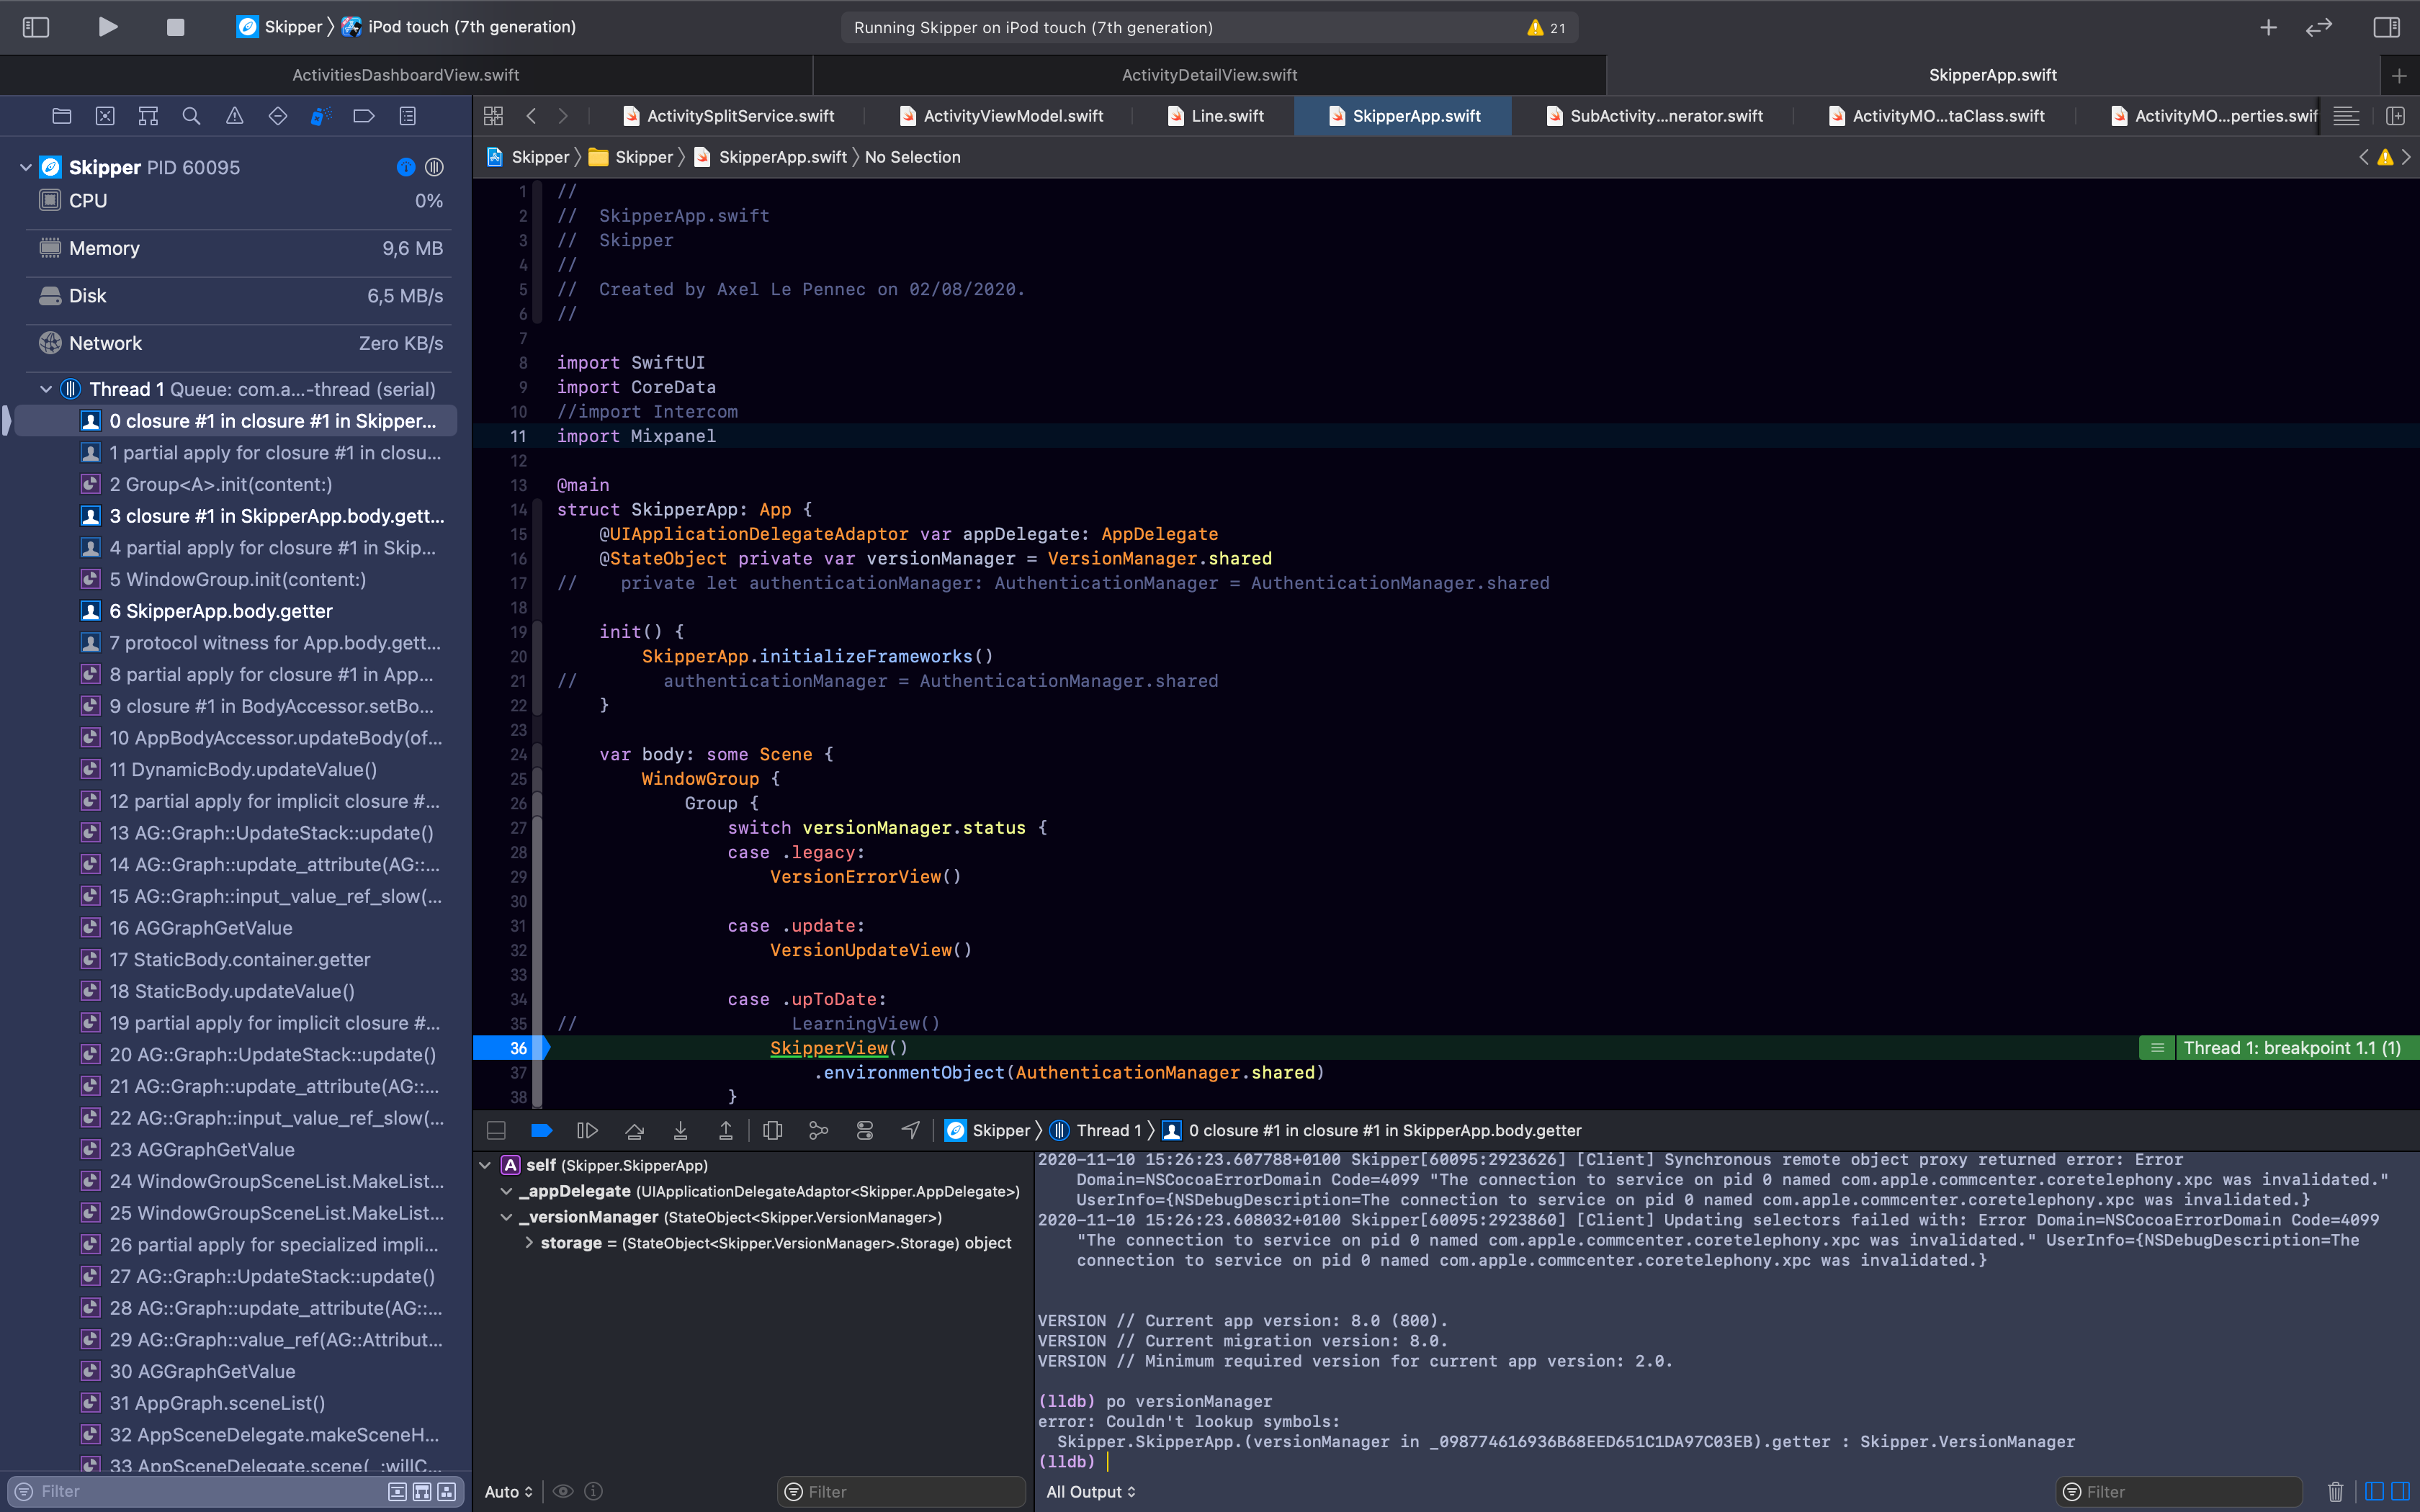Hide the debug area toggle

click(x=496, y=1130)
